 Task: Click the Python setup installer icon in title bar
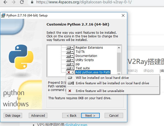click(x=3, y=15)
